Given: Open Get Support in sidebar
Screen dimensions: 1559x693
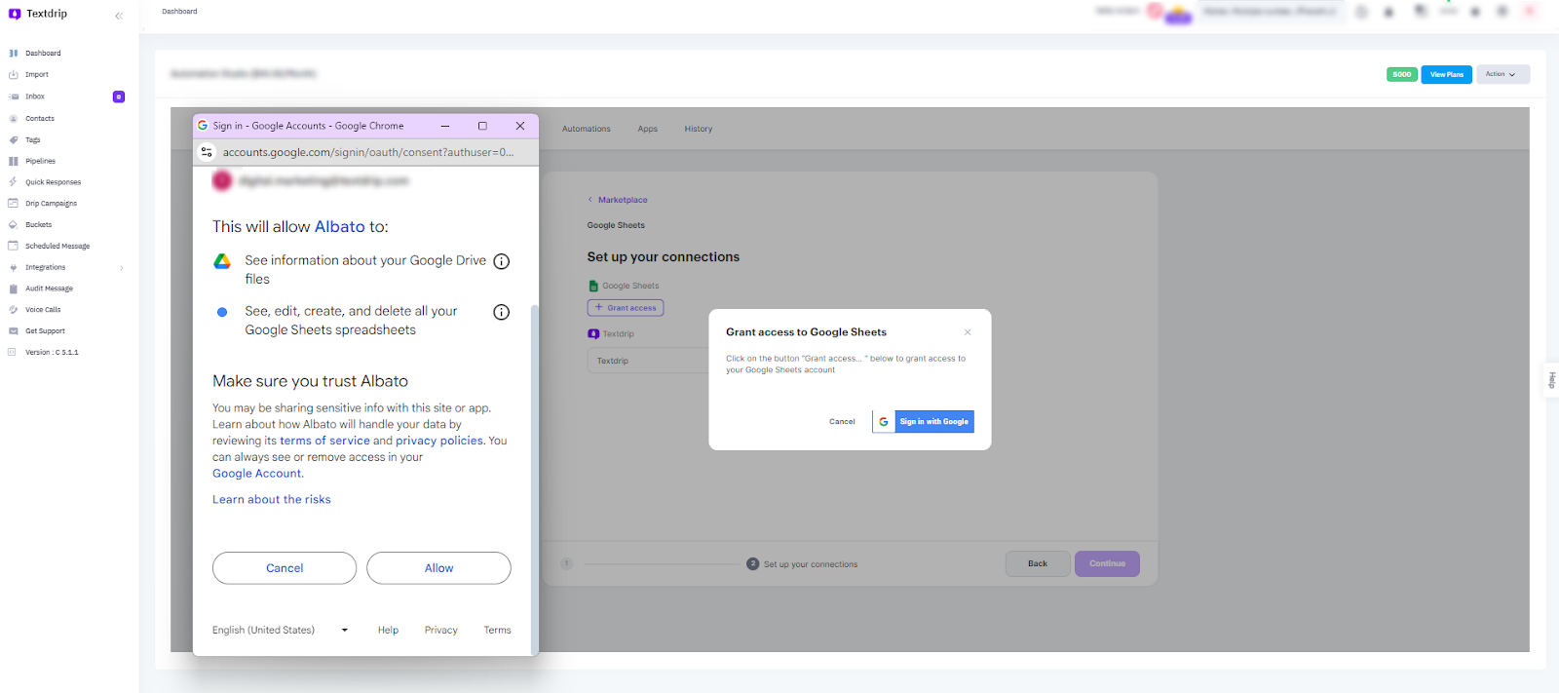Looking at the screenshot, I should (45, 331).
